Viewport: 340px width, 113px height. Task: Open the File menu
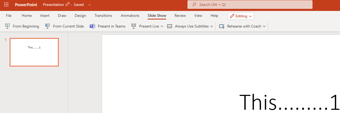point(9,15)
